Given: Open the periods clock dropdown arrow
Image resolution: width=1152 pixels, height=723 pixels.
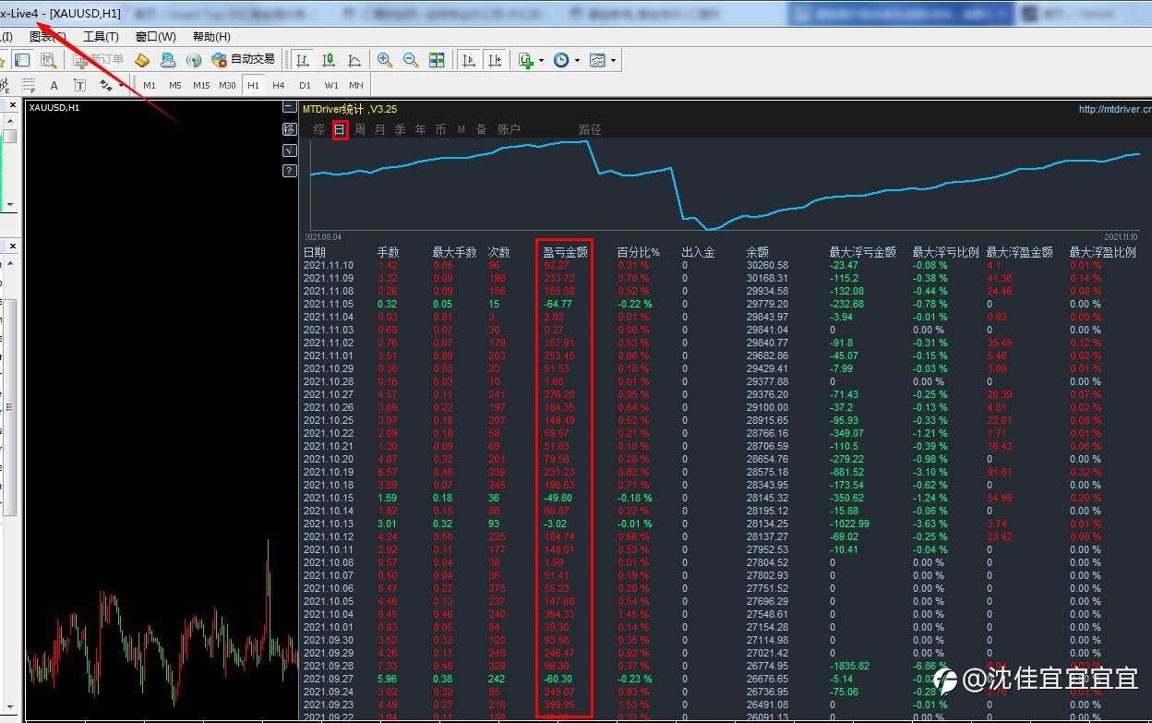Looking at the screenshot, I should (x=577, y=60).
